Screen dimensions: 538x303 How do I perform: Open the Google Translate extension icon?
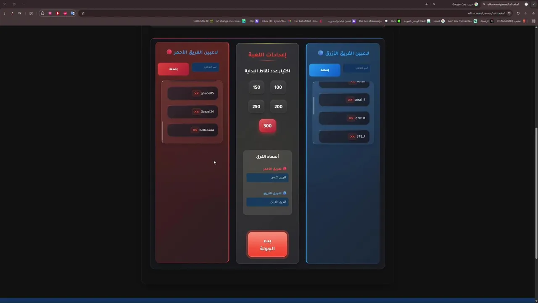click(73, 13)
